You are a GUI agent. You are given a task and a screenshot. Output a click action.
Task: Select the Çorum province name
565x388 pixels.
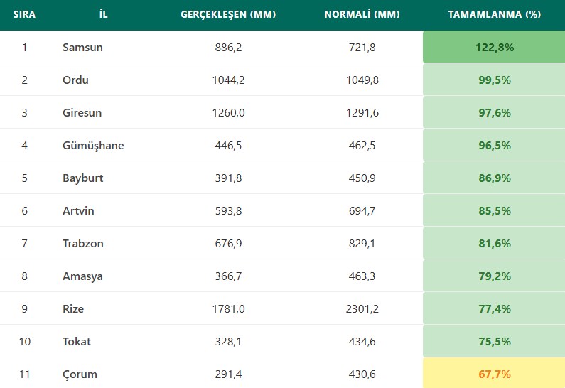click(x=80, y=374)
